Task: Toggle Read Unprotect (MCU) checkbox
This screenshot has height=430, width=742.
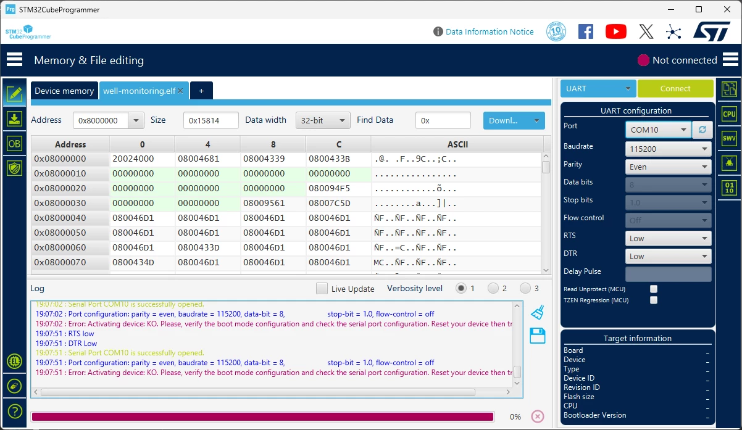Action: coord(654,289)
